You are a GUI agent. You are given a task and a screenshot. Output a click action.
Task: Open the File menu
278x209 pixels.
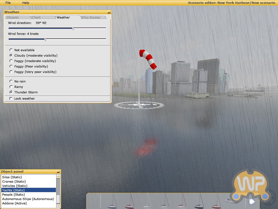coord(8,3)
